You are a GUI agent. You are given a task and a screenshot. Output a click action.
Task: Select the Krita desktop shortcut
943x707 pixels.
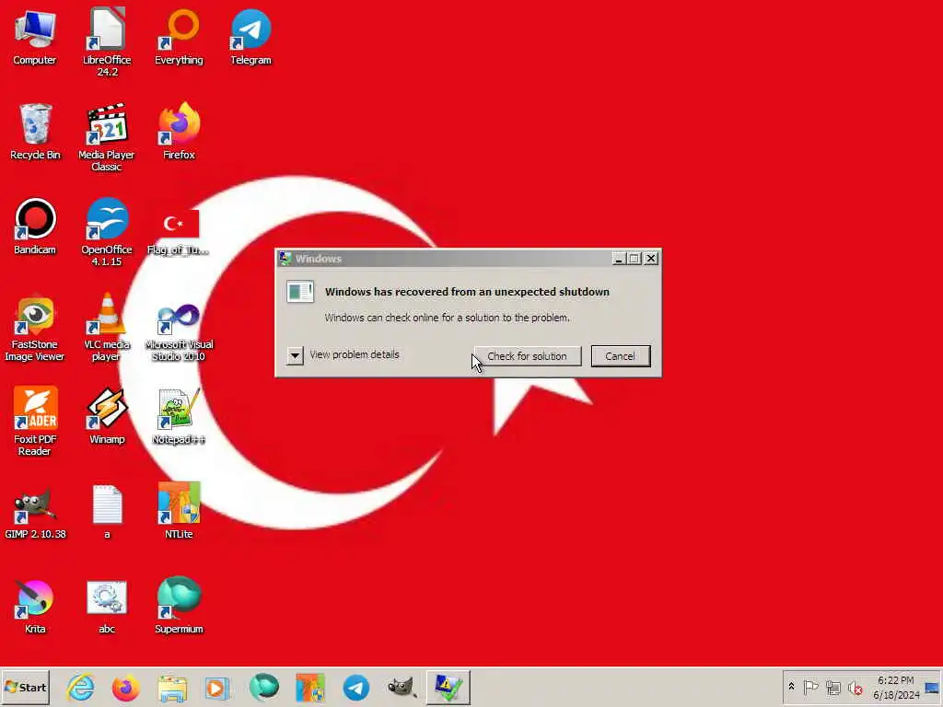point(35,606)
